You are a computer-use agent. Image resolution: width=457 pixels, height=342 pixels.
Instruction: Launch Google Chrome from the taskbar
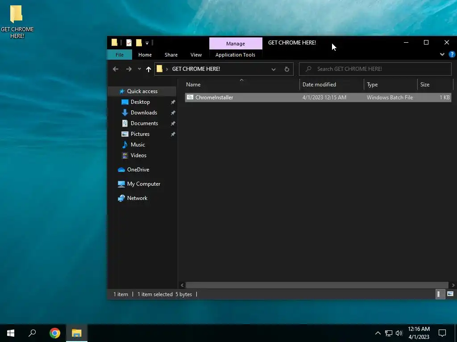tap(55, 333)
